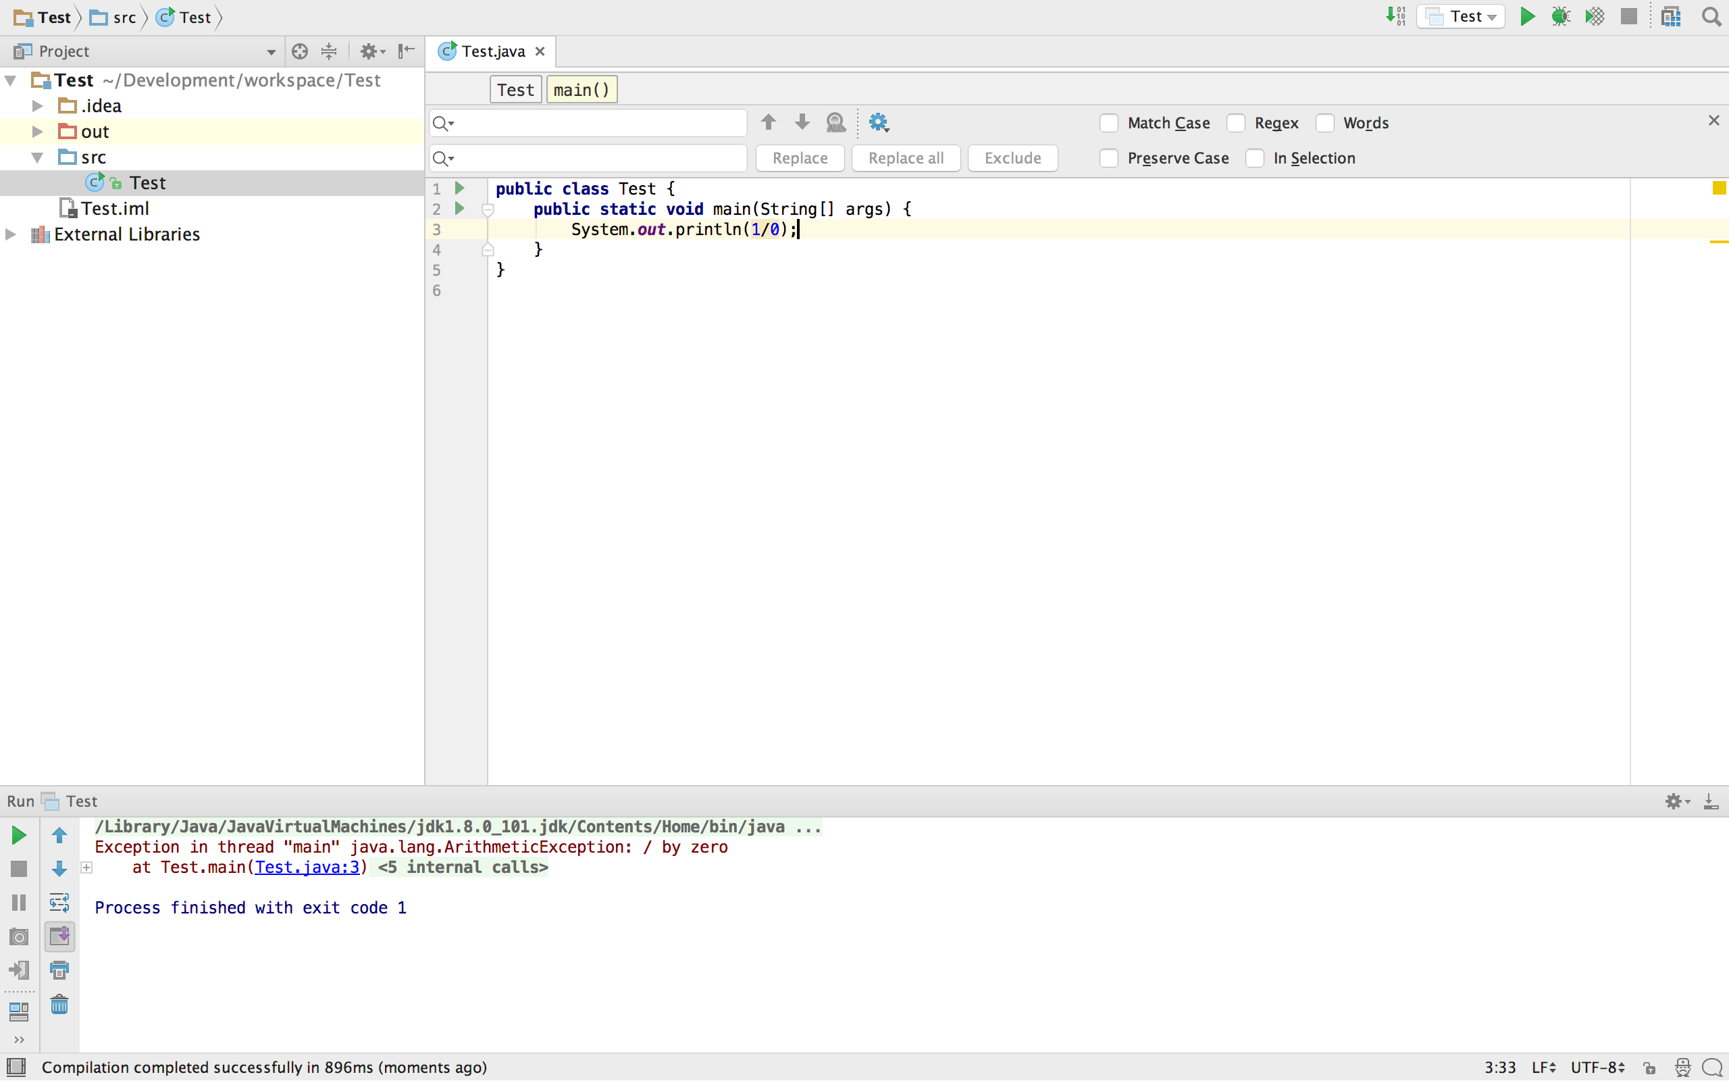Print console output icon
Screen dimensions: 1729x1081
click(x=59, y=970)
